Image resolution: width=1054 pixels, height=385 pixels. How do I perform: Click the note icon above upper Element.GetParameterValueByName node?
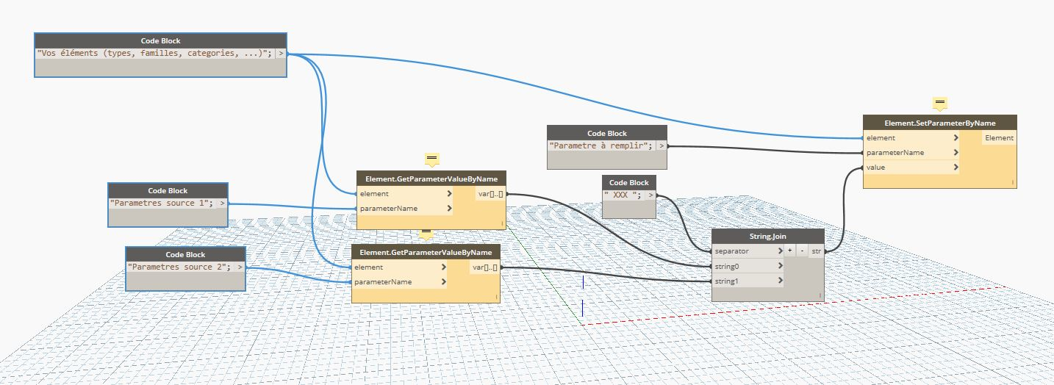(431, 159)
